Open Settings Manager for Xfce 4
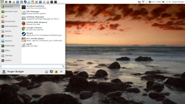 coord(43,18)
